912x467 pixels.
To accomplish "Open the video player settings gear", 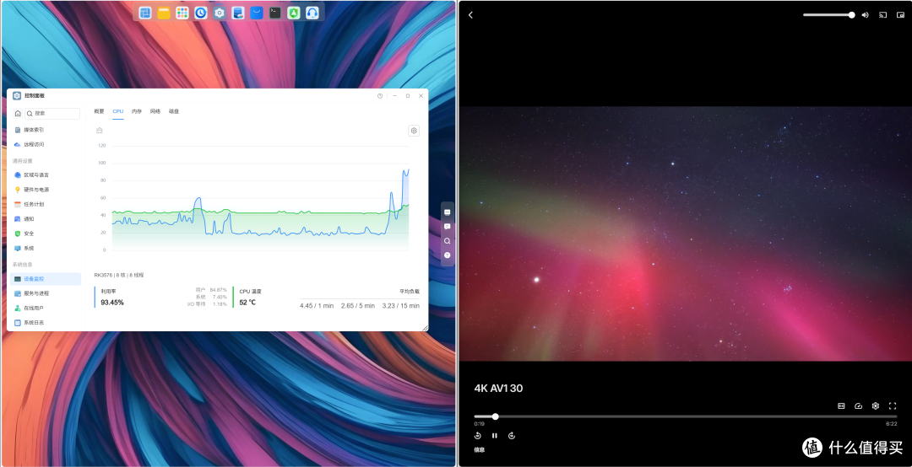I will (876, 406).
